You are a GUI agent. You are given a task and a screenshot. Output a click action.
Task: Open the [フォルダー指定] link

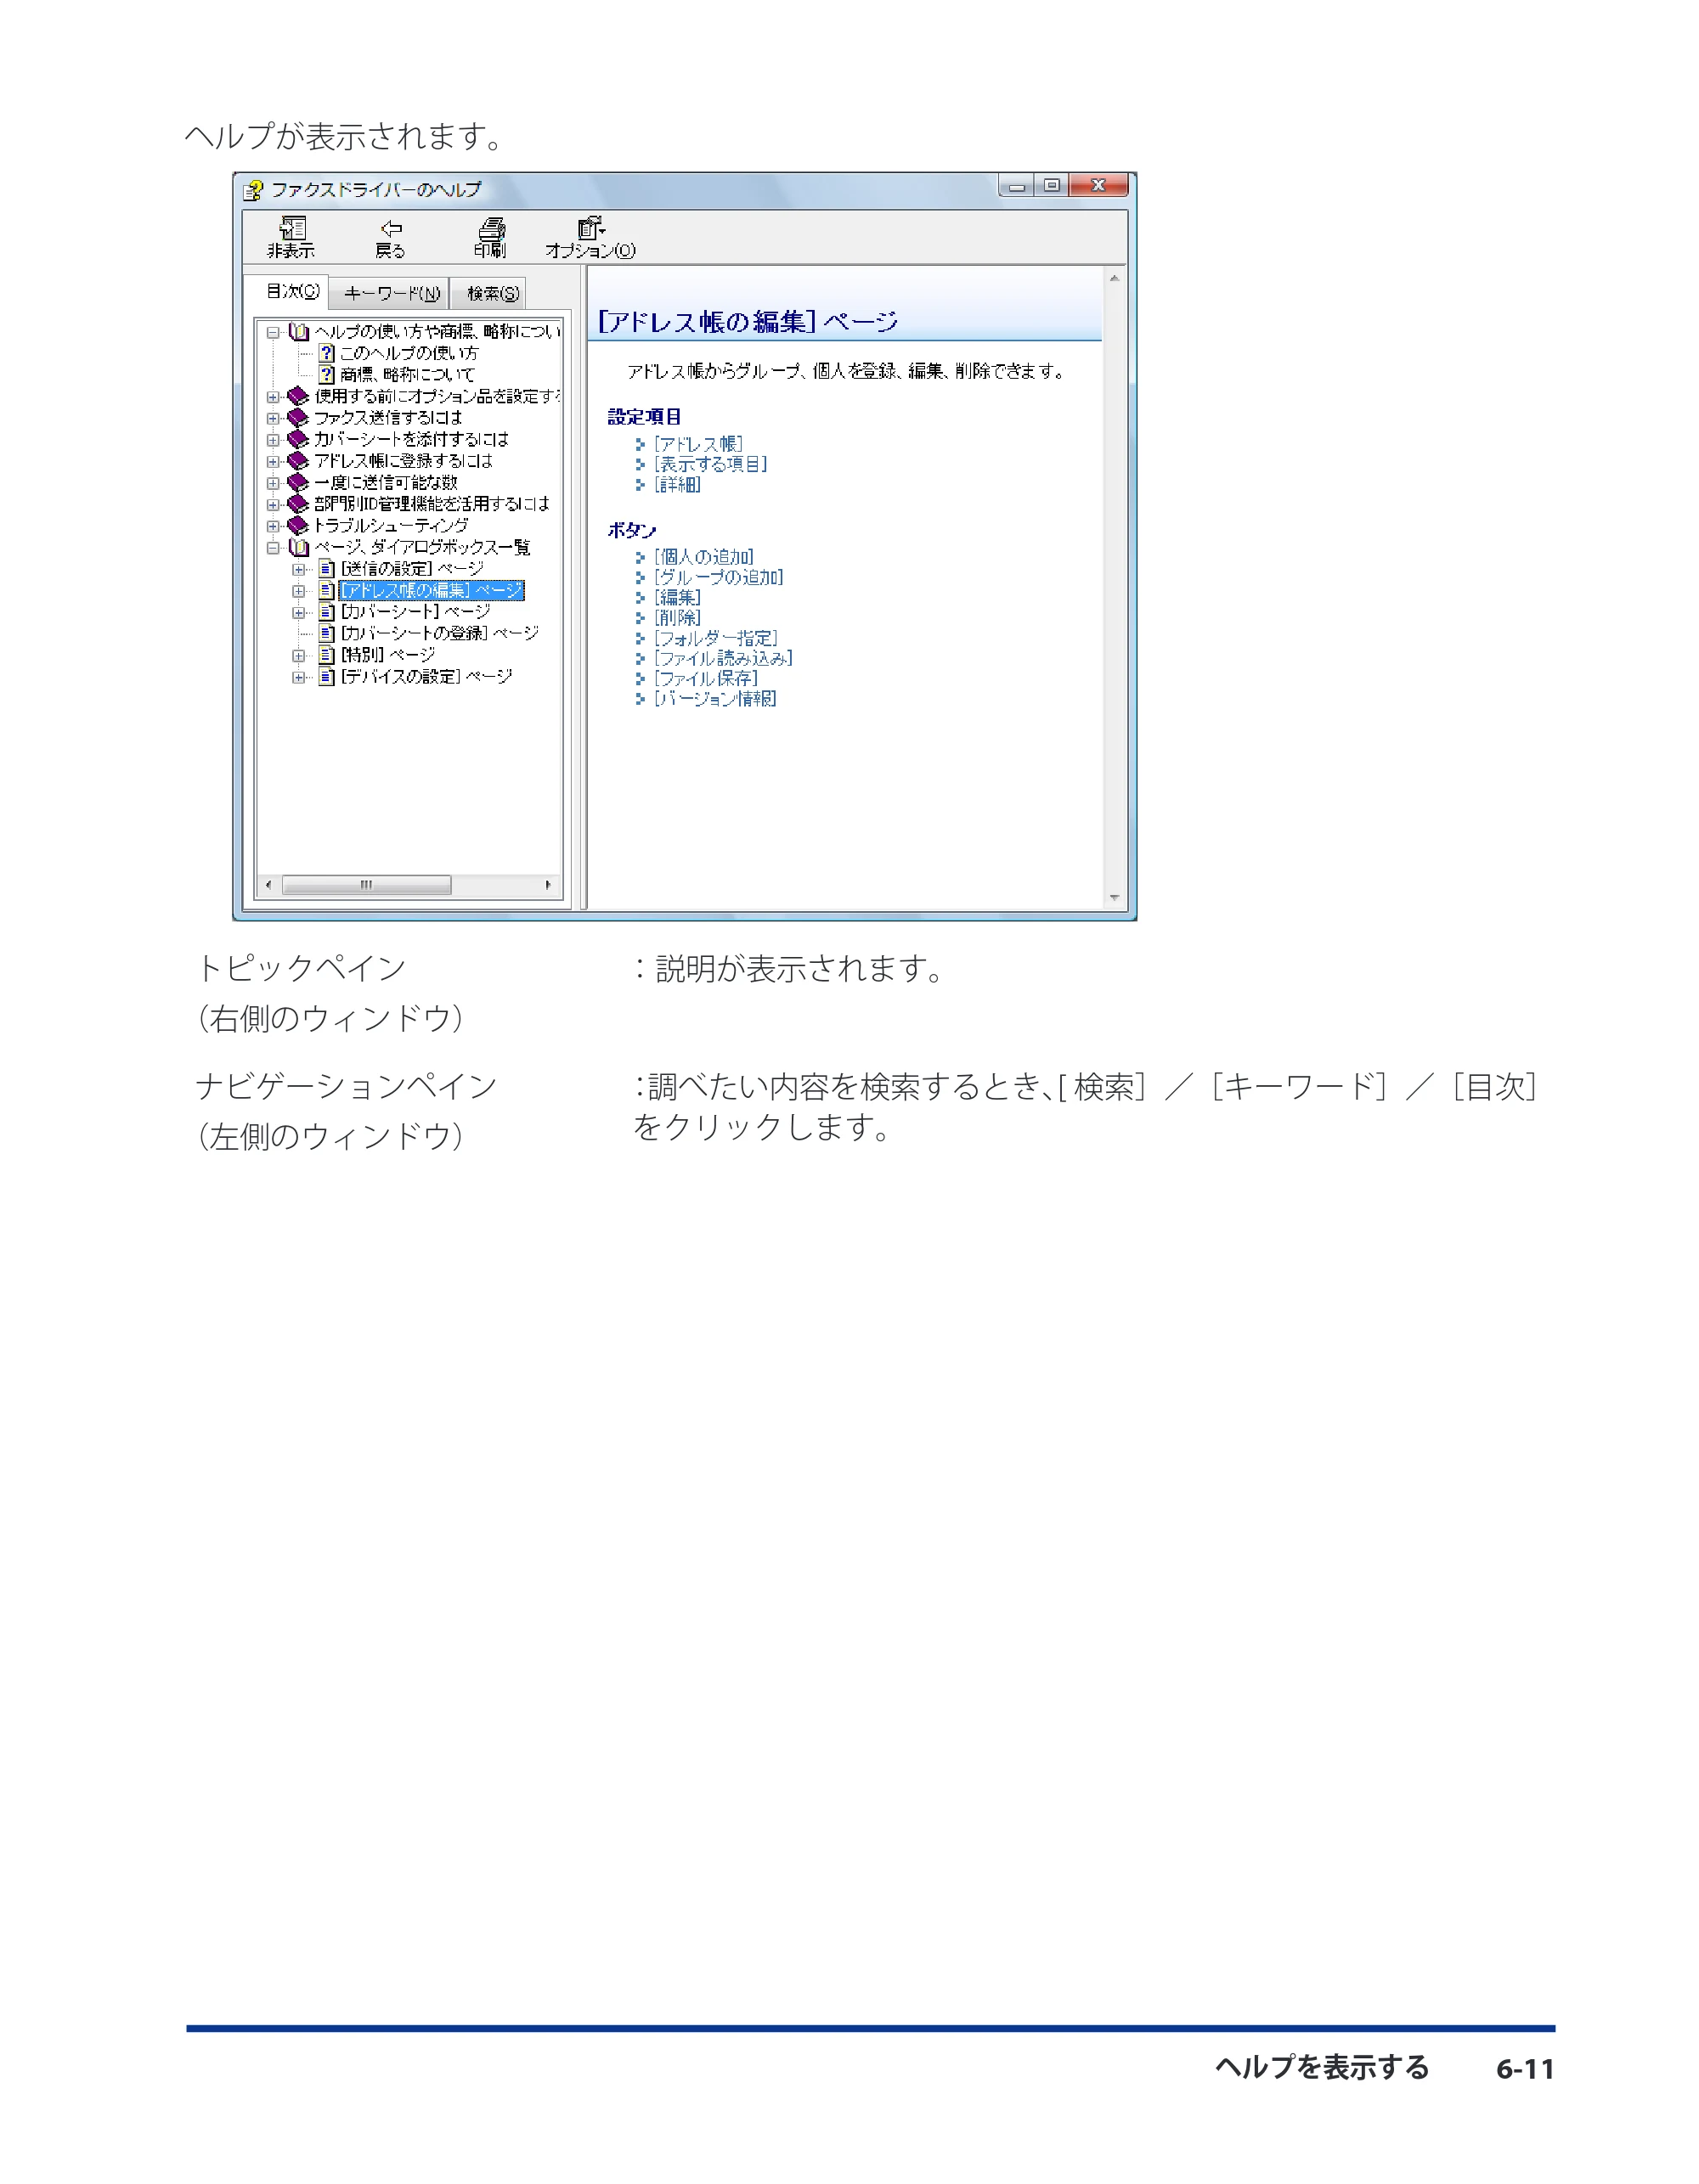pyautogui.click(x=715, y=638)
